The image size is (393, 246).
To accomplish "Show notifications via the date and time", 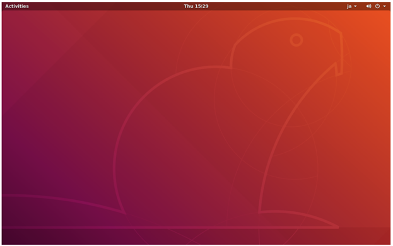I will (196, 6).
